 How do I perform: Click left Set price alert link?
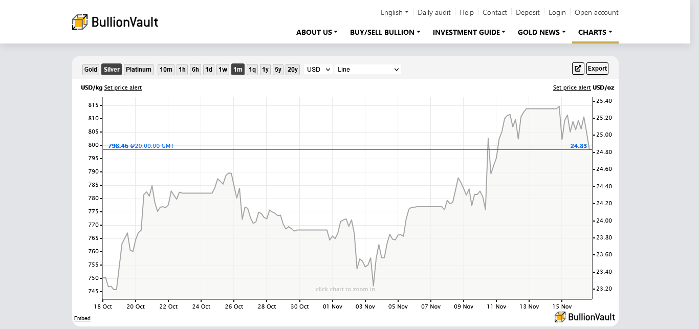(123, 87)
